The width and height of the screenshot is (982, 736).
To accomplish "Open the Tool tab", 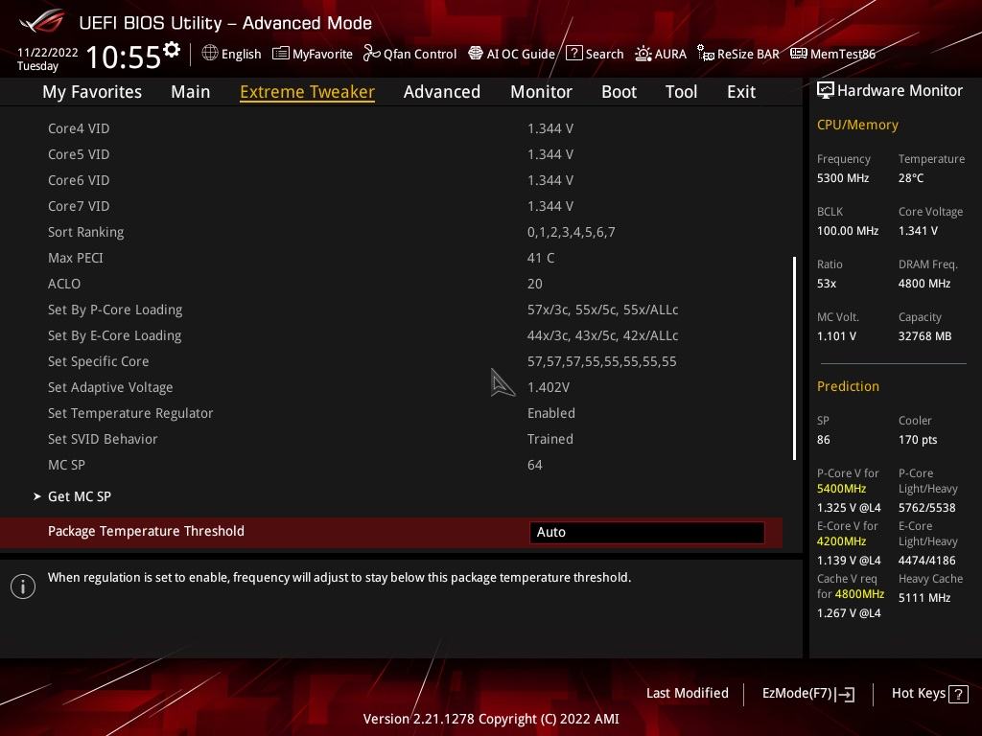I will pos(682,92).
